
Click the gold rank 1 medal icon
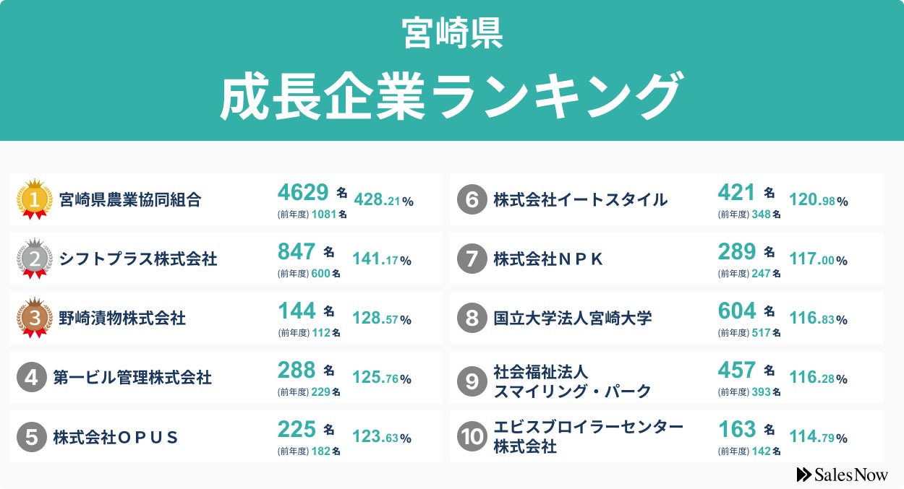[x=35, y=199]
